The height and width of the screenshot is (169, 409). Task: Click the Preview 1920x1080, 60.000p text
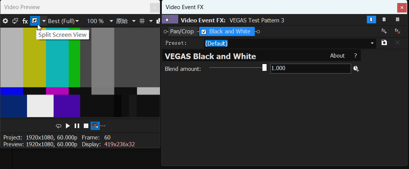click(40, 144)
